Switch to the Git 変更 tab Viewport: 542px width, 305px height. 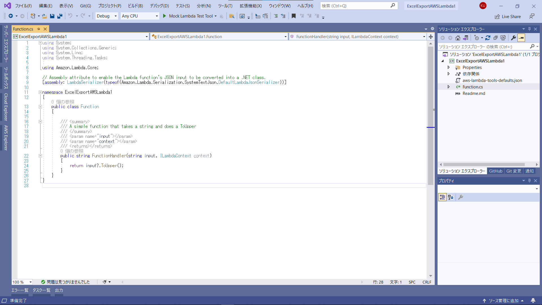point(514,171)
